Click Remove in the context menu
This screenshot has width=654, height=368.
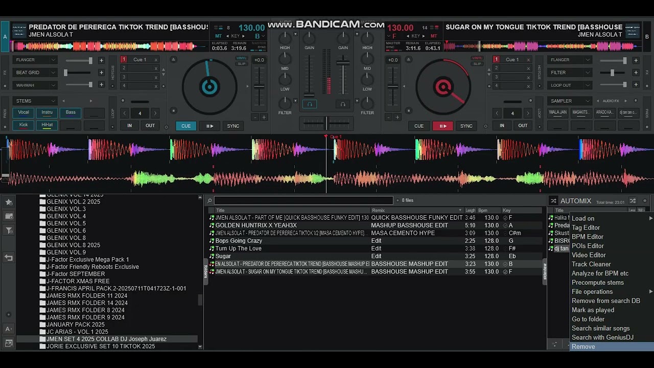(x=612, y=347)
